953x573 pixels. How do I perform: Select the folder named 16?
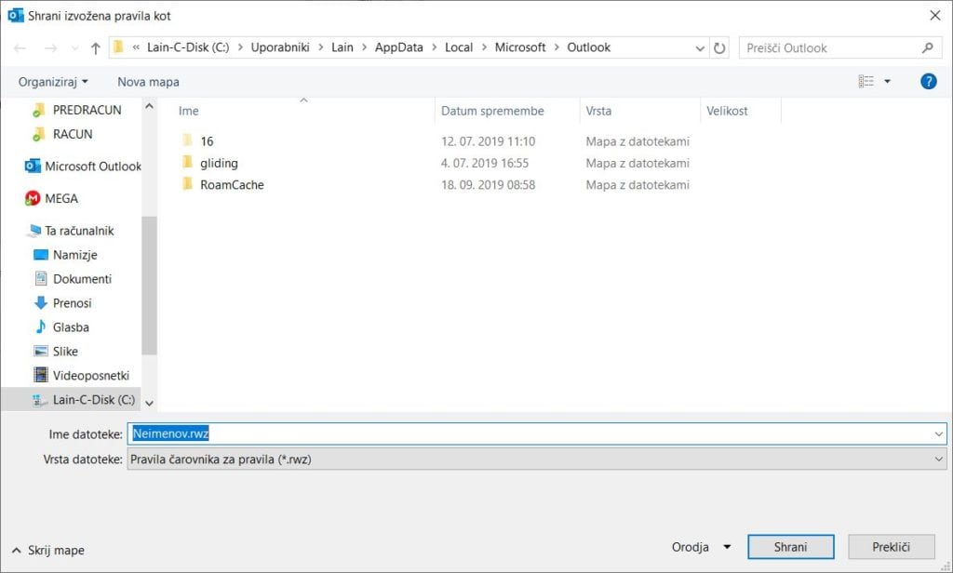pyautogui.click(x=207, y=141)
